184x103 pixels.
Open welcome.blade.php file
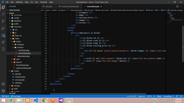coord(24,68)
